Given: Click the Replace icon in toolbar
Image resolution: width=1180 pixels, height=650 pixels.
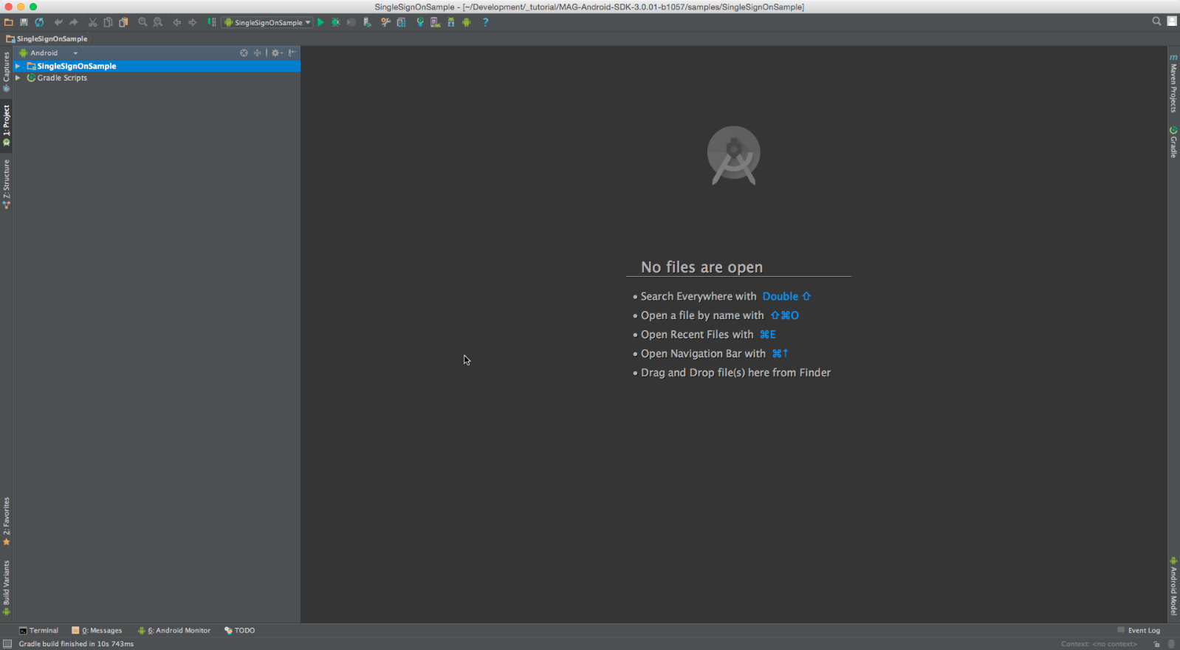Looking at the screenshot, I should 158,22.
